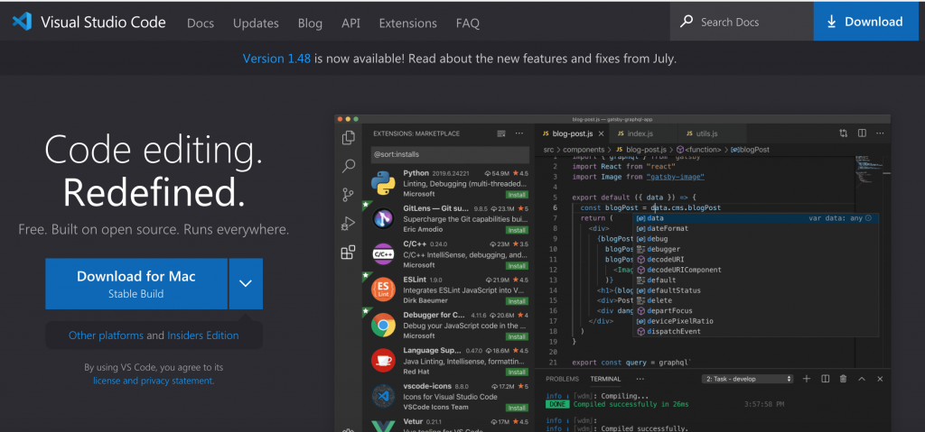
Task: Click the @sort:installs extensions search box
Action: pyautogui.click(x=450, y=154)
